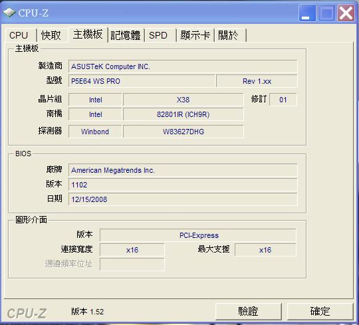This screenshot has width=359, height=325.
Task: Open the 快取 (Cache) tab
Action: click(x=52, y=35)
